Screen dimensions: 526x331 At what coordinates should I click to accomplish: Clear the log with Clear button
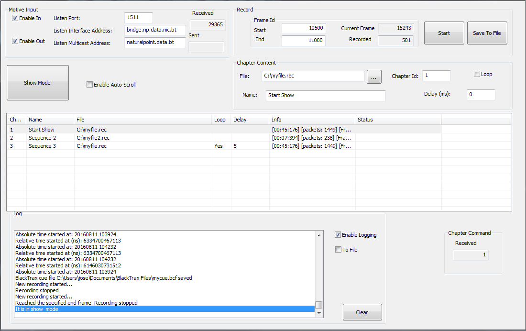362,312
